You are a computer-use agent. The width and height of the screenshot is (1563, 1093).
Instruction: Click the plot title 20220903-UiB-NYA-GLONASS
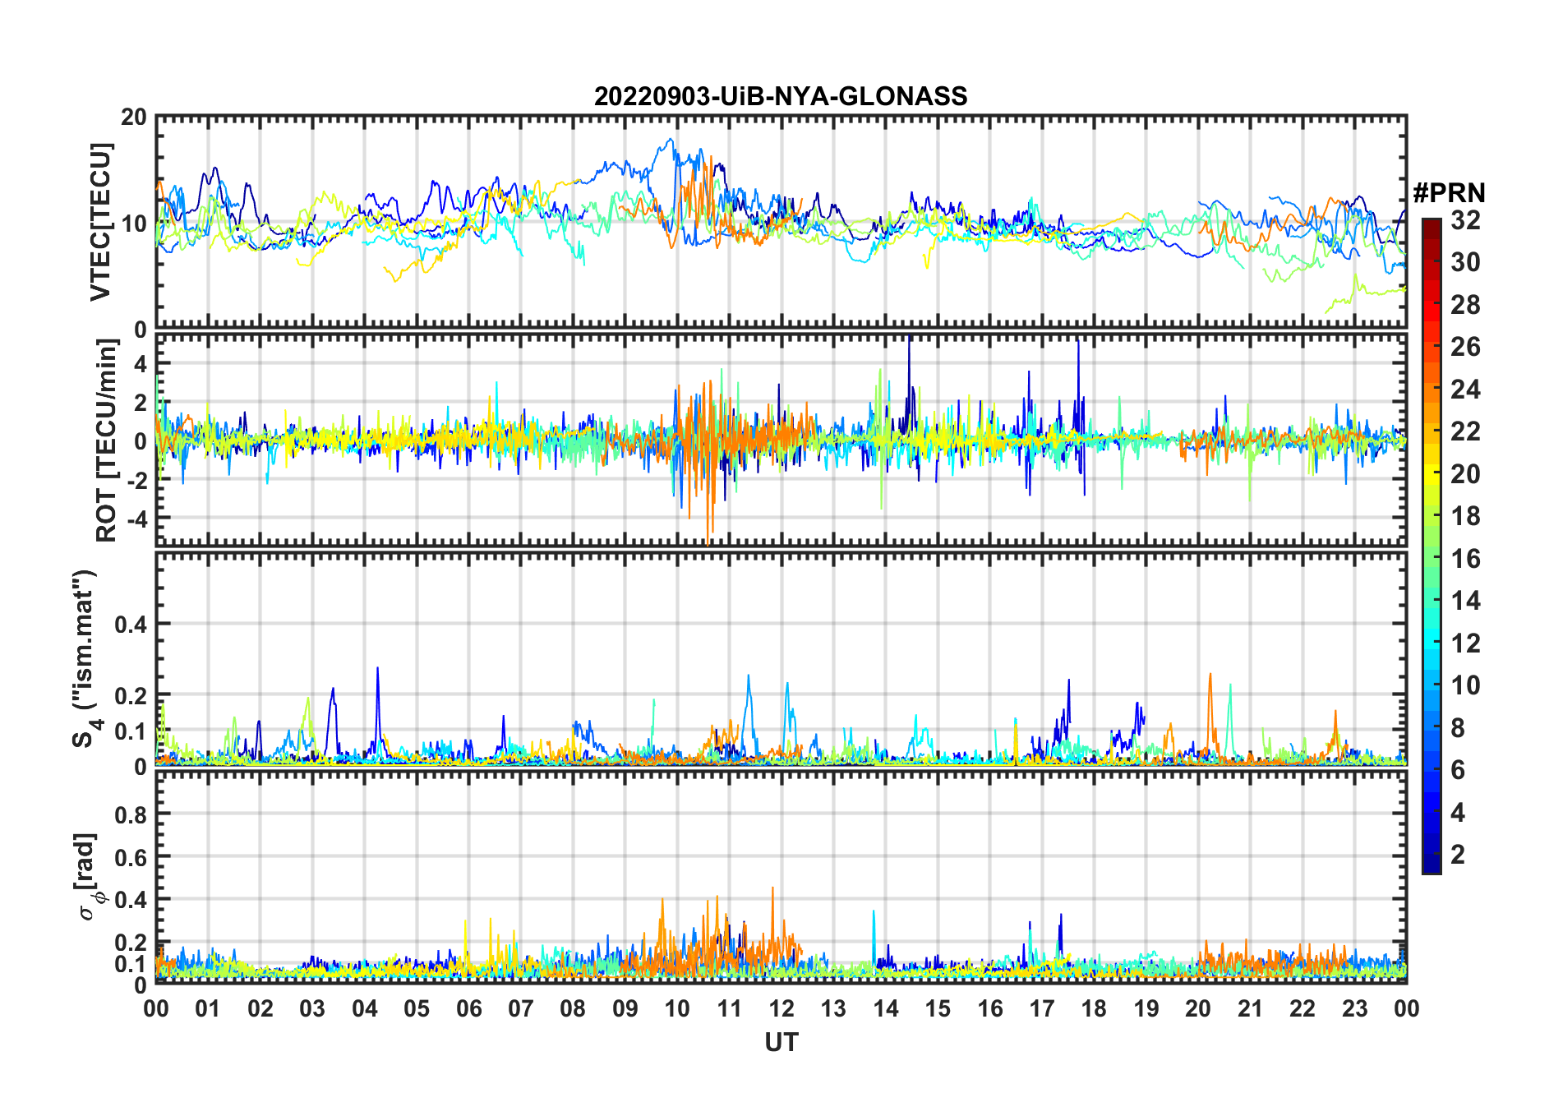tap(781, 96)
